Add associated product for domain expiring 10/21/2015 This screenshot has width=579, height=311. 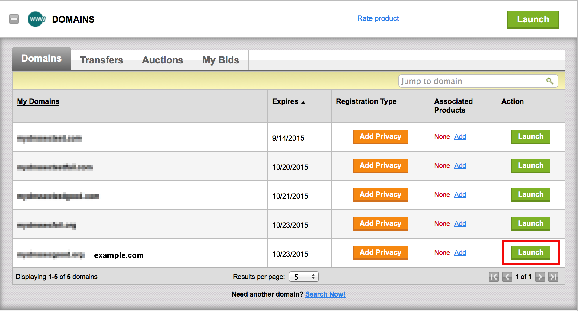[x=460, y=195]
